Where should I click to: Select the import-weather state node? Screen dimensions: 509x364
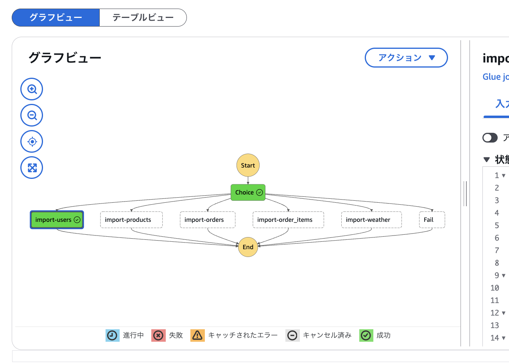(x=371, y=220)
